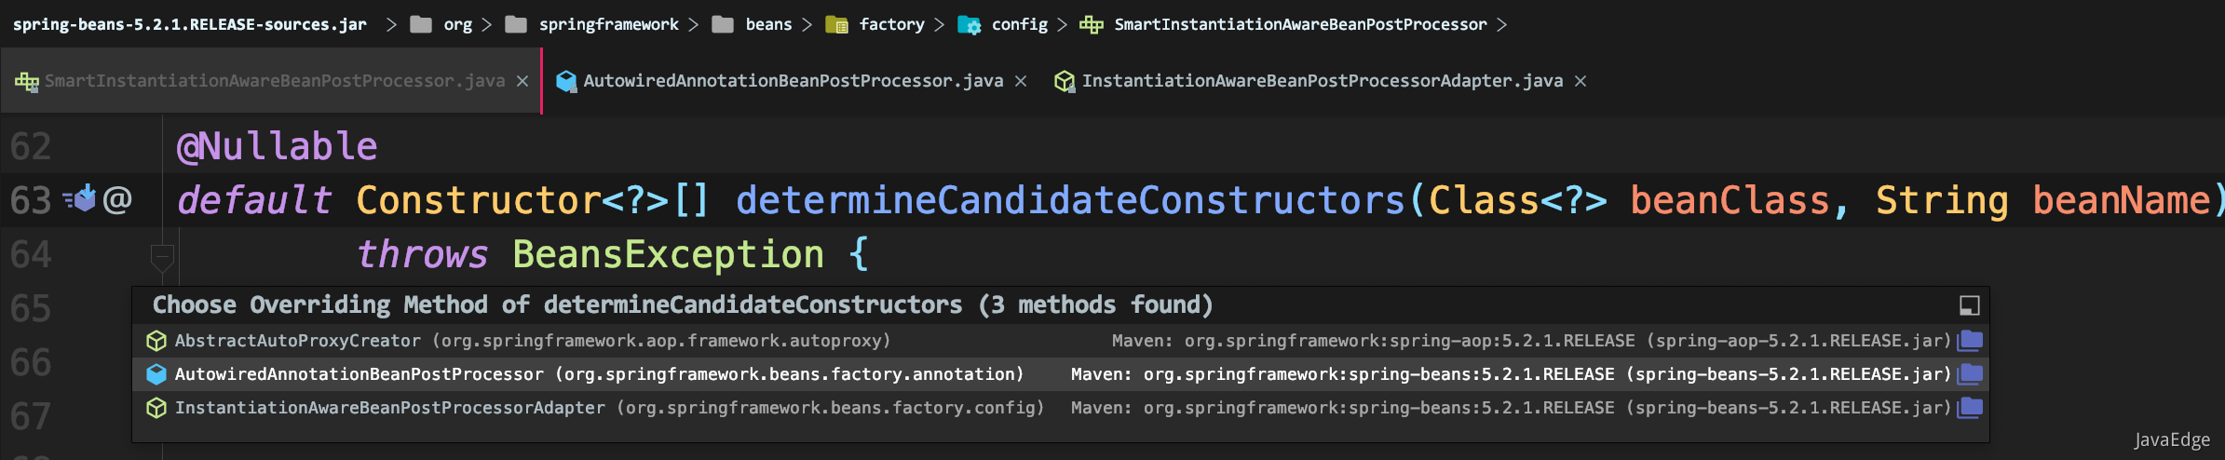Close the AutowiredAnnotationBeanPostProcessor.java tab

tap(1021, 81)
